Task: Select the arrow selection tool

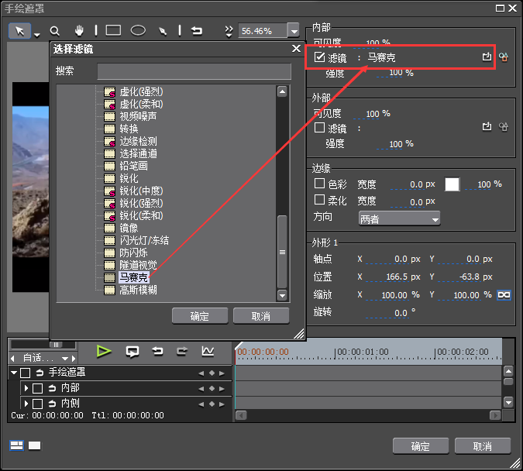Action: (19, 31)
